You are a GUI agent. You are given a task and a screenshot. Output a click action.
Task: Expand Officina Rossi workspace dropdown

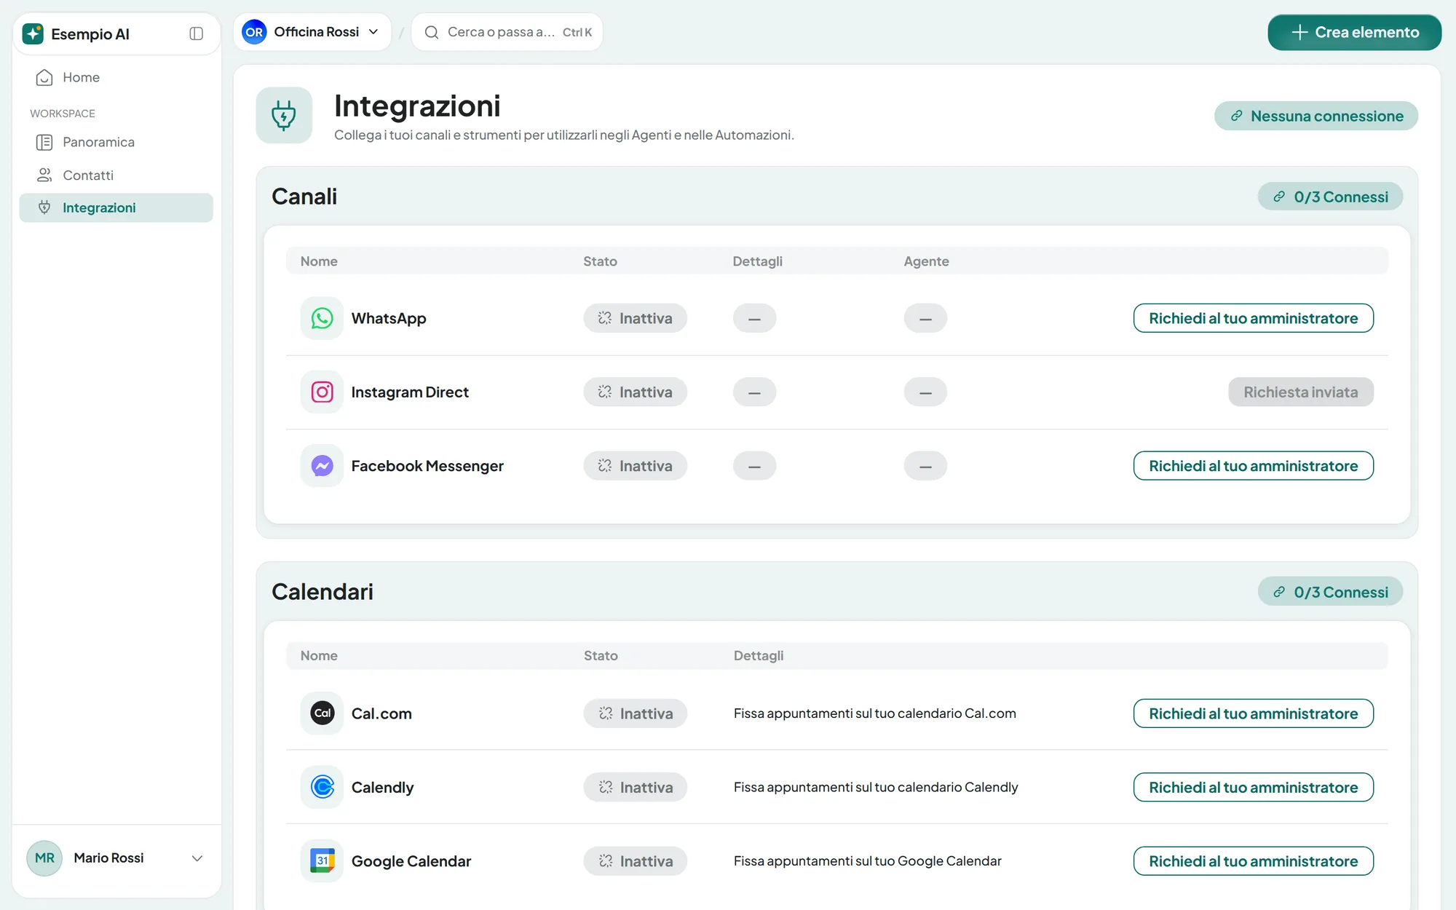point(312,32)
